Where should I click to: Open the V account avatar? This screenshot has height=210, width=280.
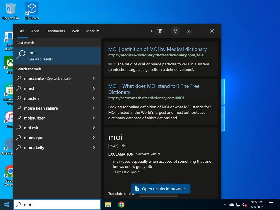175,31
